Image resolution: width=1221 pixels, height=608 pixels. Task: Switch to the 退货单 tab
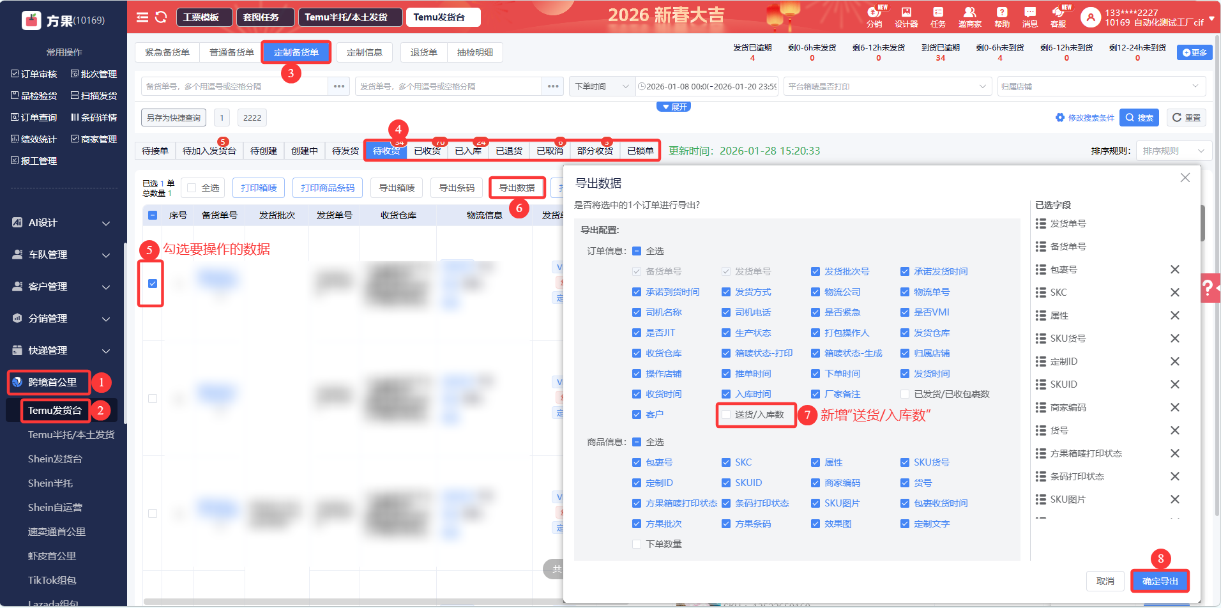click(424, 52)
